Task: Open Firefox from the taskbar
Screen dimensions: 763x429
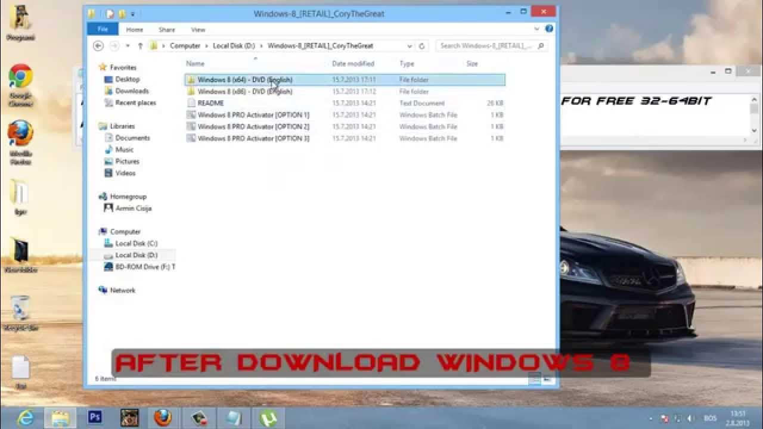Action: coord(163,418)
